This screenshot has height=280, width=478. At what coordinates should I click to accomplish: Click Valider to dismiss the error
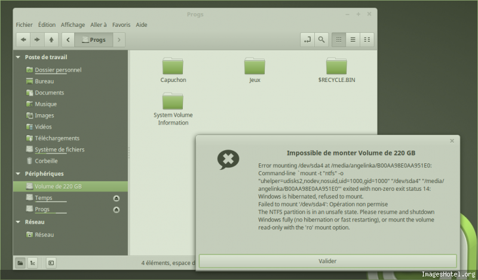pyautogui.click(x=327, y=261)
